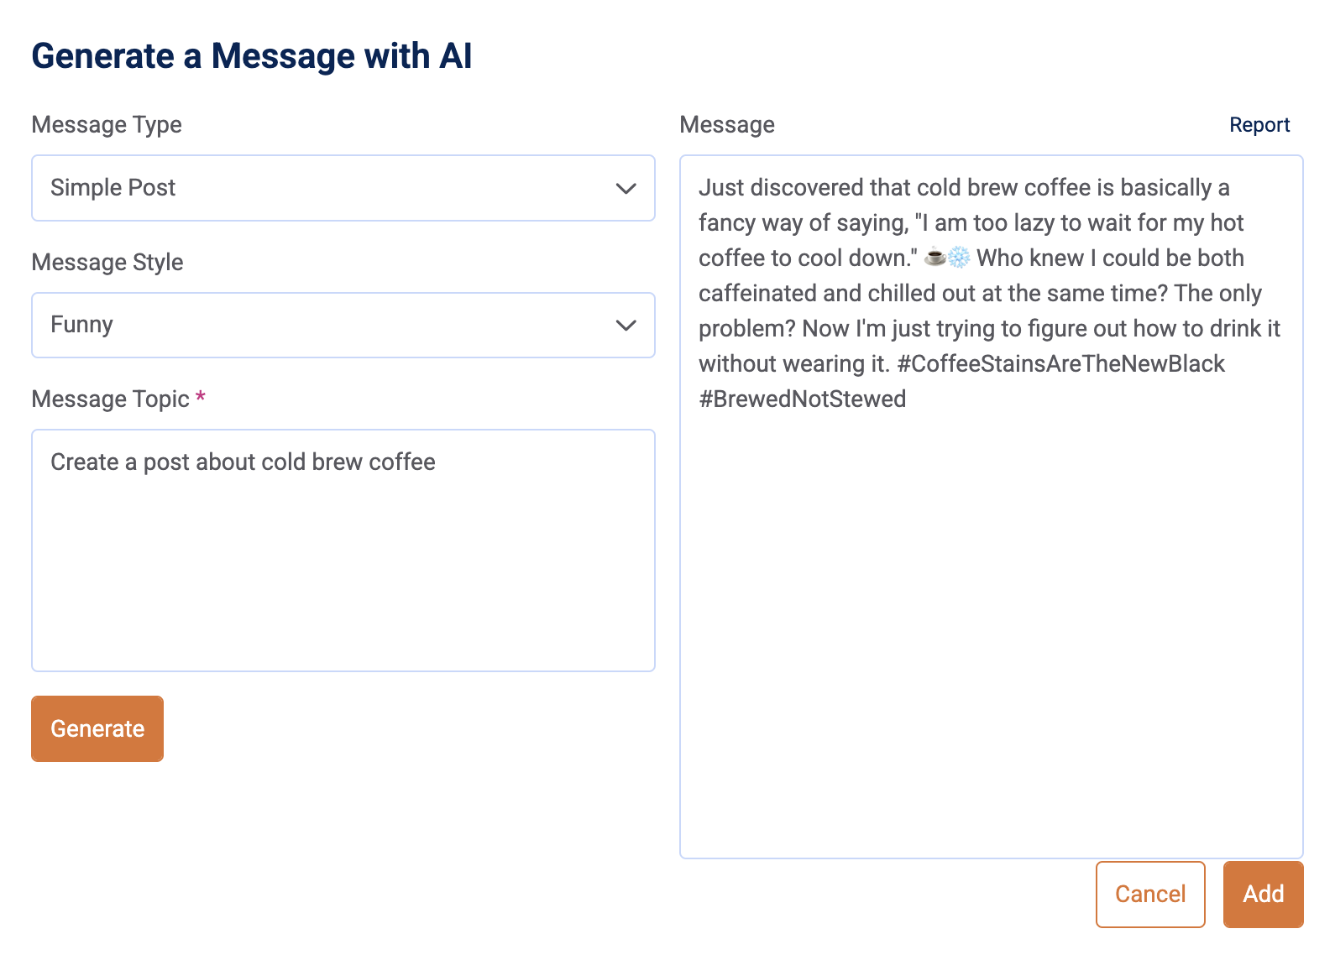The height and width of the screenshot is (960, 1335).
Task: Click Add to save the message
Action: (1263, 894)
